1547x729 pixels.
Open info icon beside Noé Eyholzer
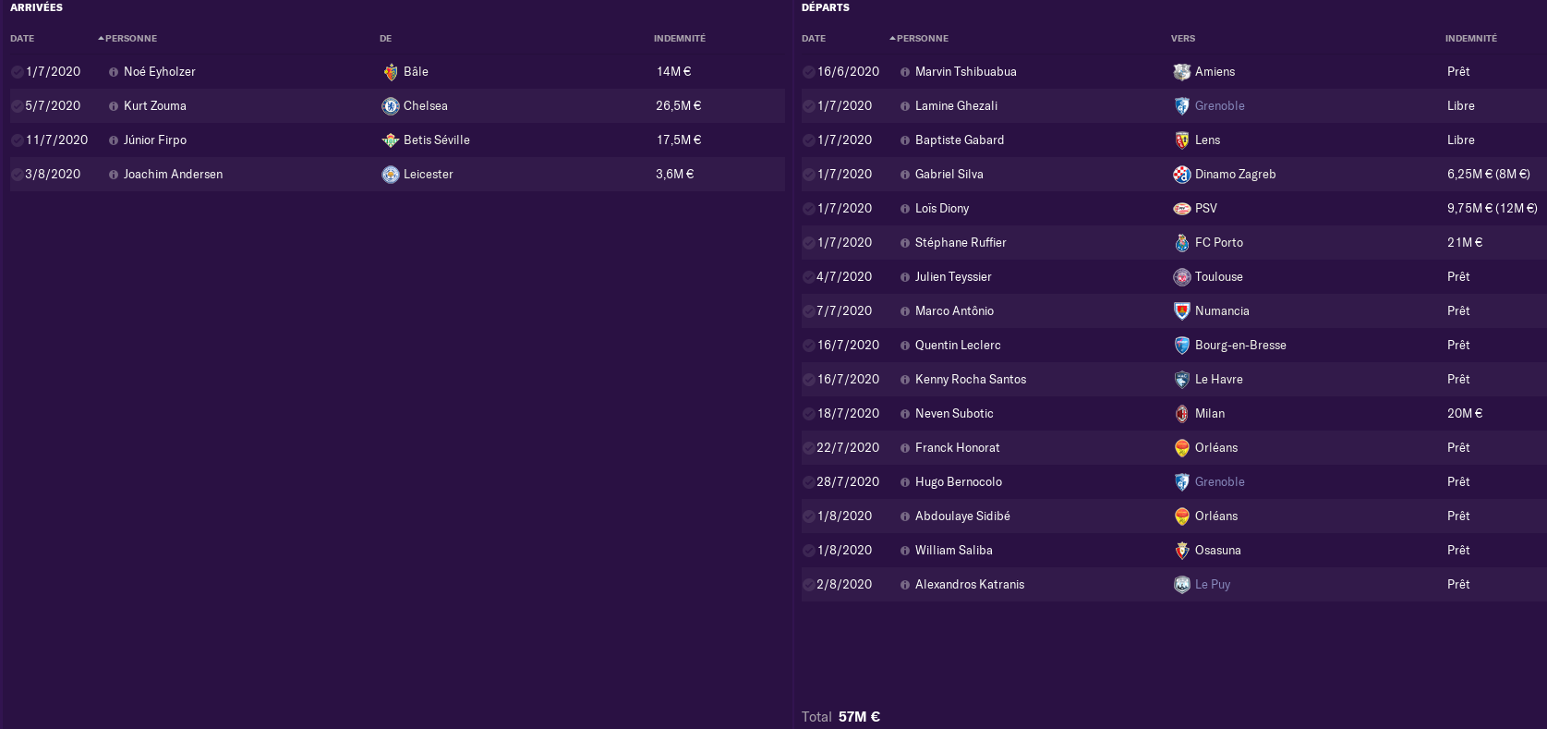[x=114, y=72]
